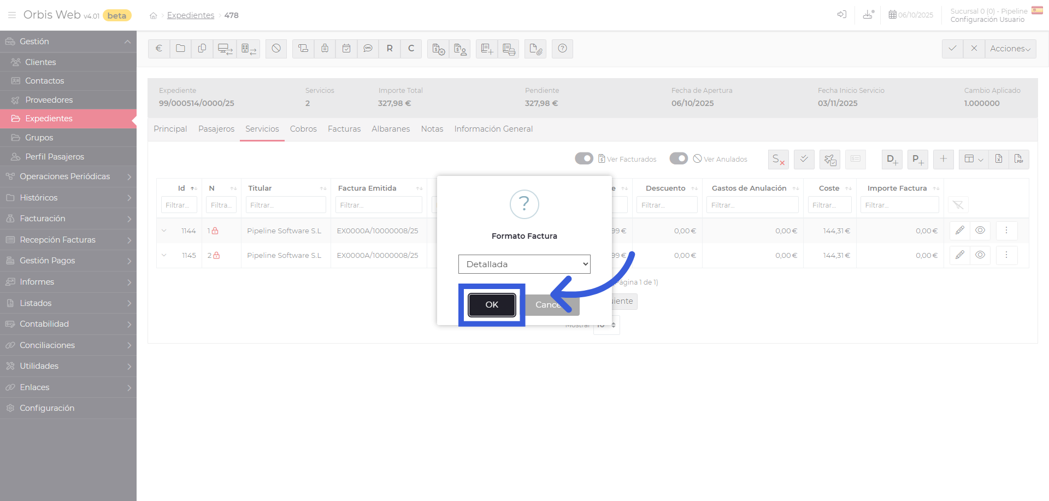Click the SMS message toolbar icon

click(368, 49)
